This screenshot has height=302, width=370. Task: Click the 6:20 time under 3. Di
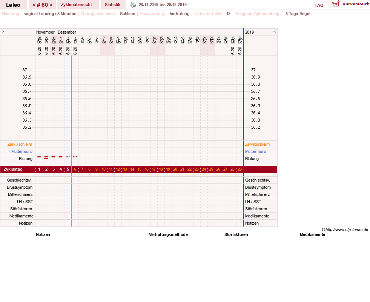coord(75,51)
